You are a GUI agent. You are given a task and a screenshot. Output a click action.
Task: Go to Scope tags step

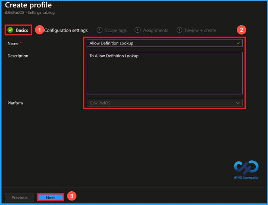click(x=112, y=30)
